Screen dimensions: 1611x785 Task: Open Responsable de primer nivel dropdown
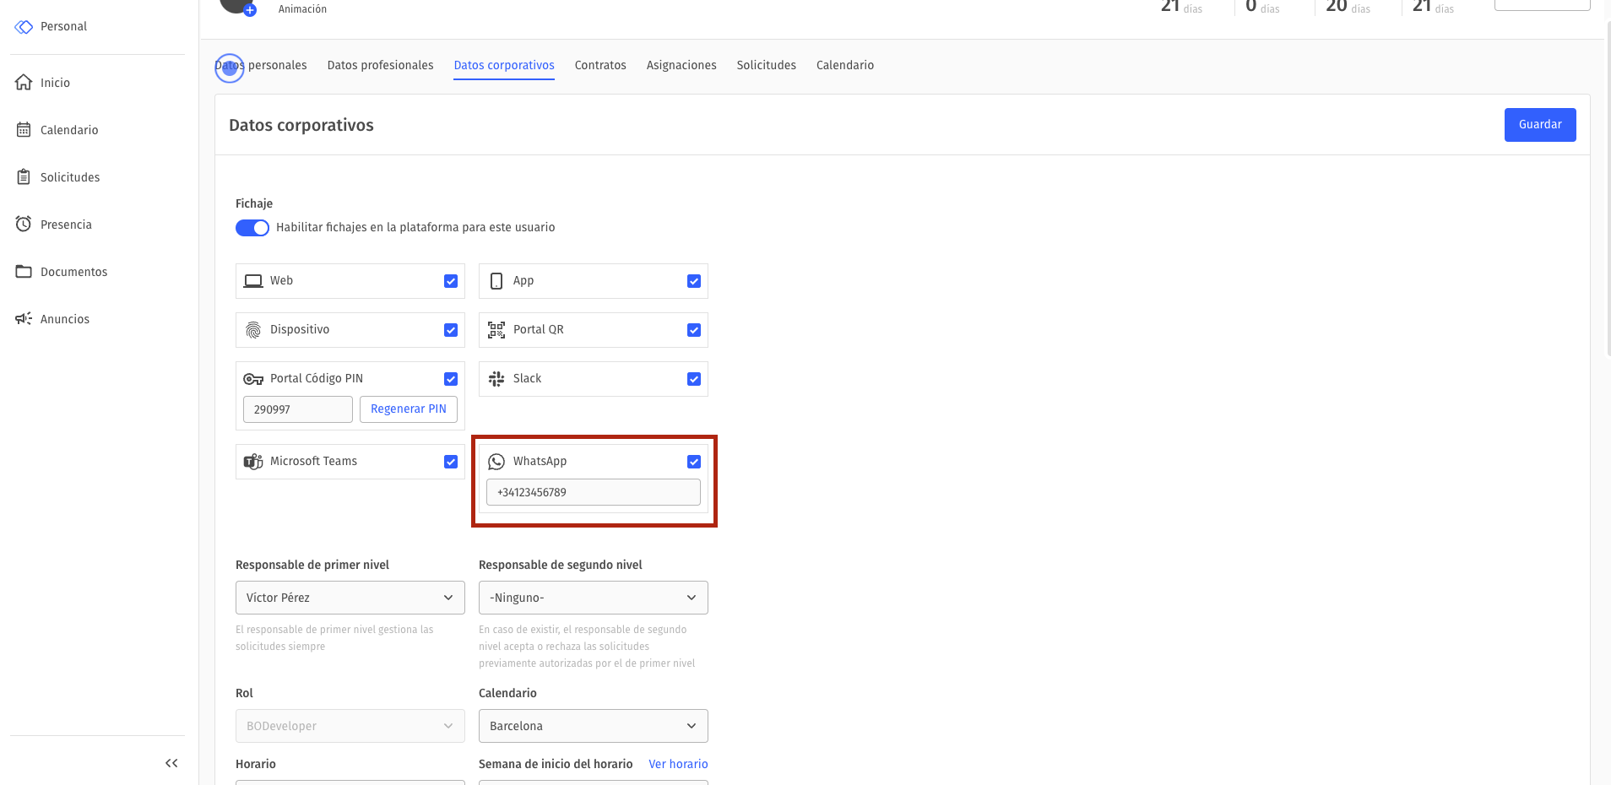[350, 598]
